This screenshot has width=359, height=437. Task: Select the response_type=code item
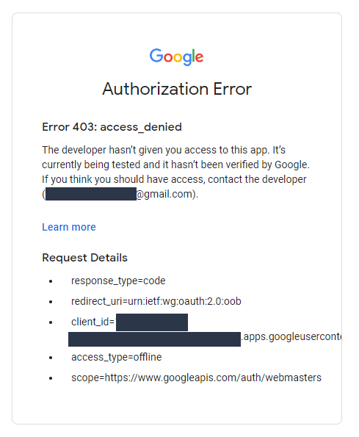coord(118,281)
